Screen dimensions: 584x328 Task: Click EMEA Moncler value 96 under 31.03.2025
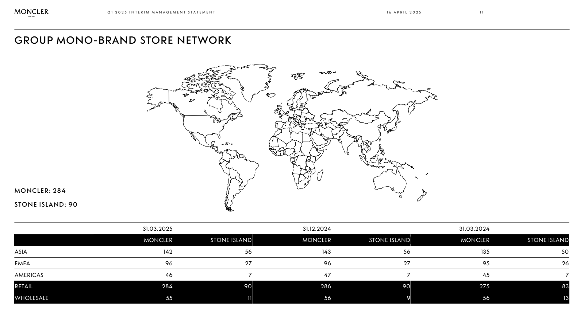[169, 263]
